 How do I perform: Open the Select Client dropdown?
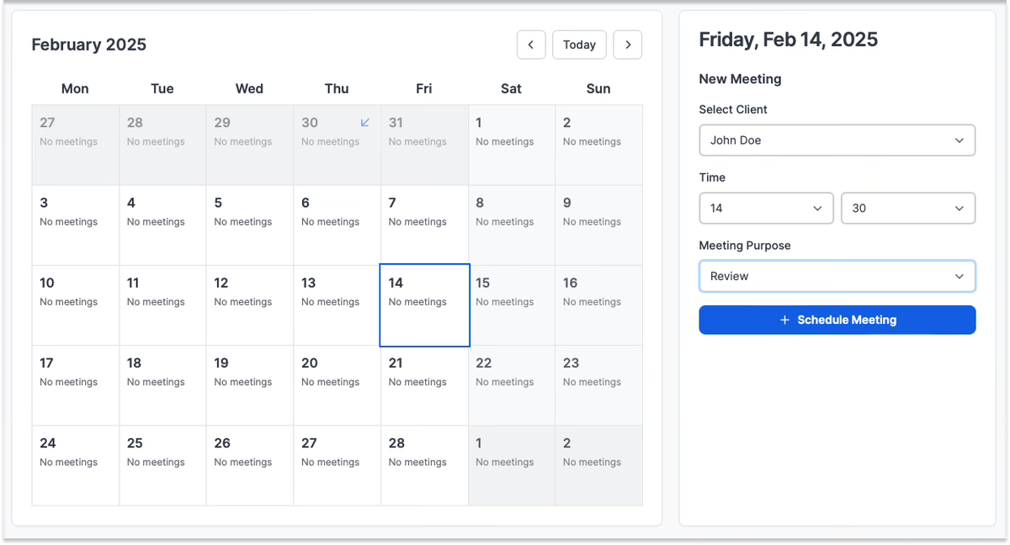[837, 140]
